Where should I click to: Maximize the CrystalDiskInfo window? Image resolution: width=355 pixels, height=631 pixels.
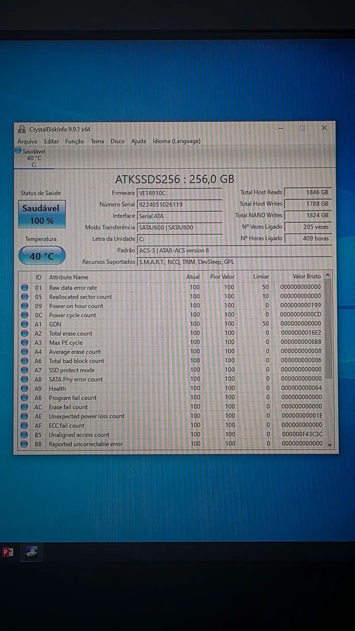pyautogui.click(x=302, y=128)
